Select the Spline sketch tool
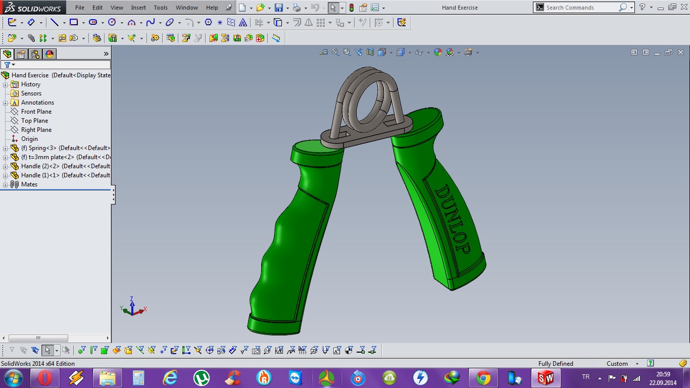This screenshot has height=388, width=690. point(151,22)
